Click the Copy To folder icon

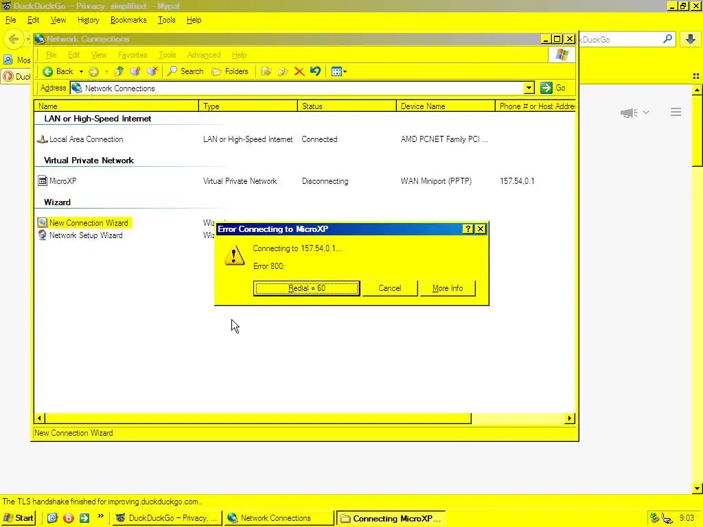click(283, 71)
